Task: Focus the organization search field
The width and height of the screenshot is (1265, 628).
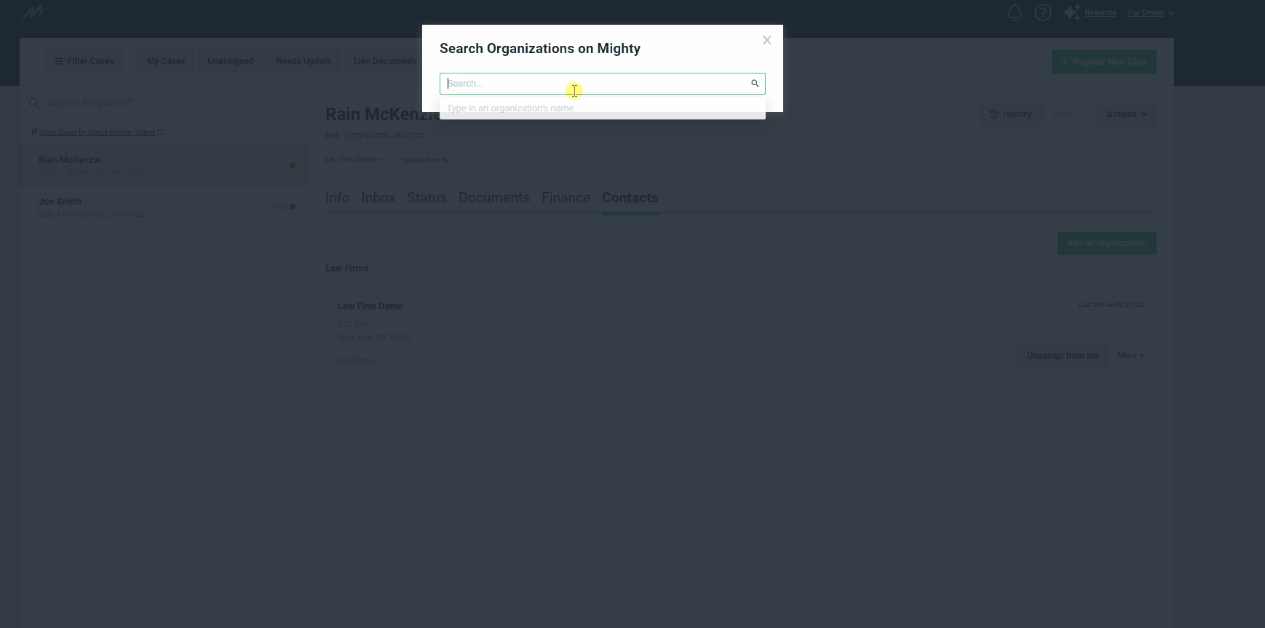Action: click(x=603, y=84)
